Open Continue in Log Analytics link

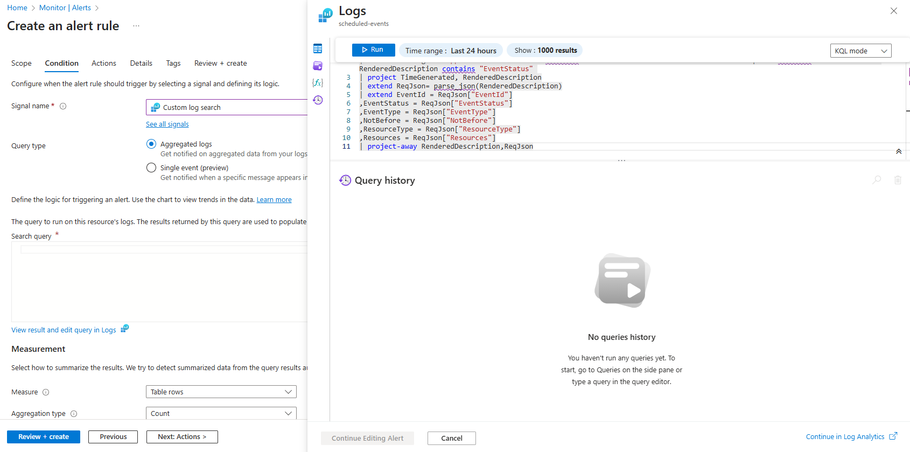[851, 436]
